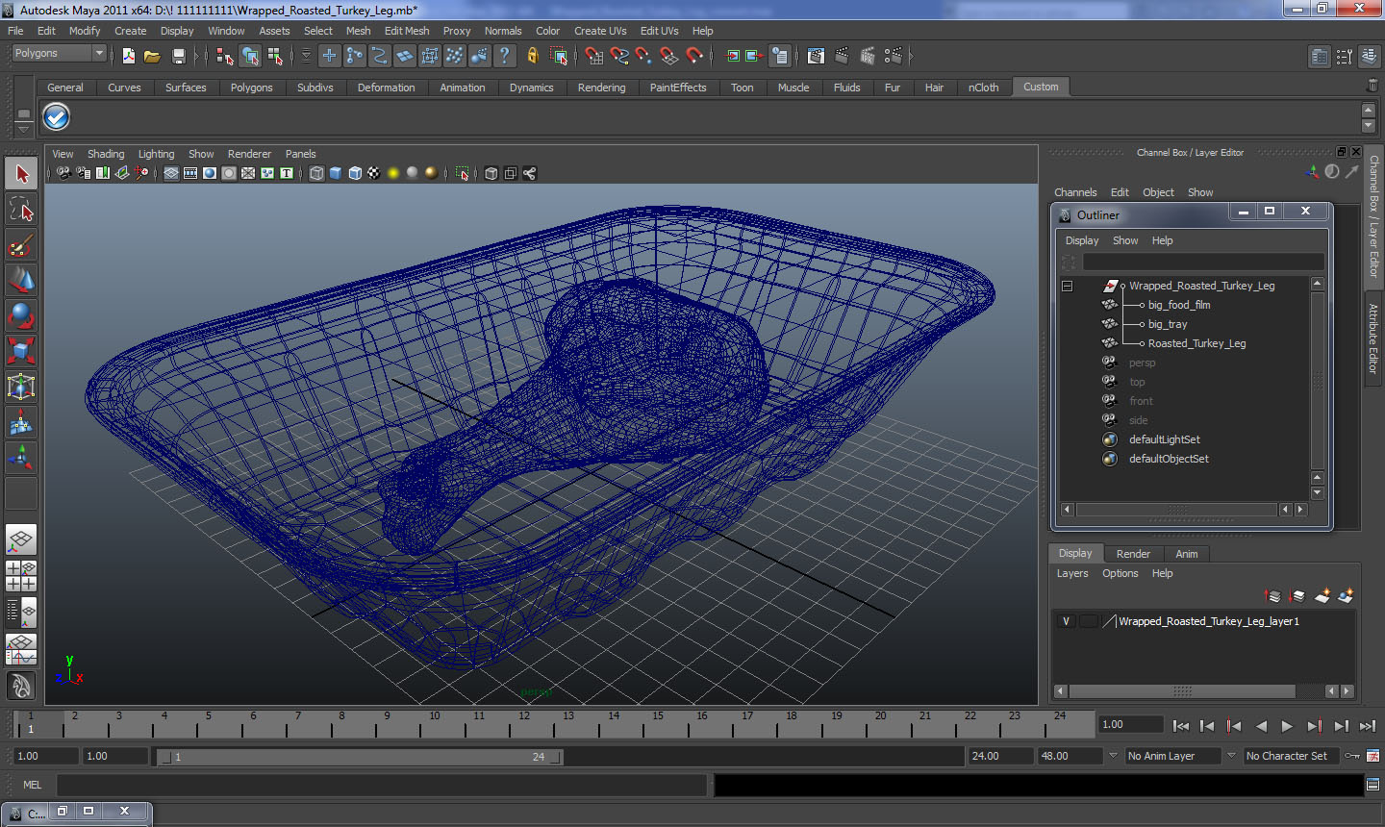
Task: Enable Use All Lights bulb icon
Action: 393,173
